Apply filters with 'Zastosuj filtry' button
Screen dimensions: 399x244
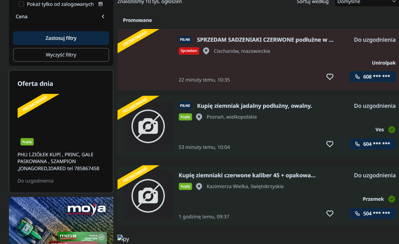click(61, 38)
